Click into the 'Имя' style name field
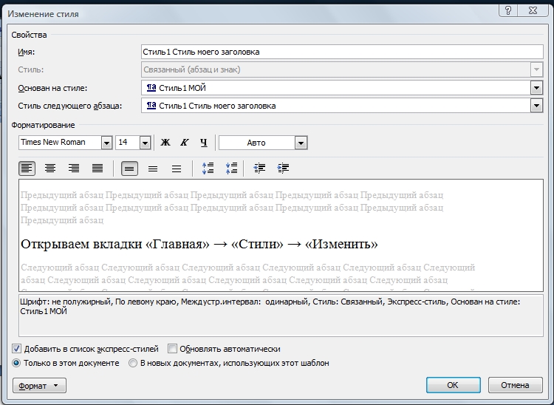Viewport: 554px width, 405px height. tap(342, 52)
